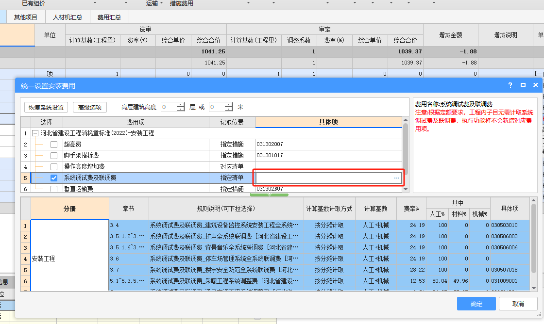
Task: Click the 12.53 fee rate cell
Action: coord(411,281)
